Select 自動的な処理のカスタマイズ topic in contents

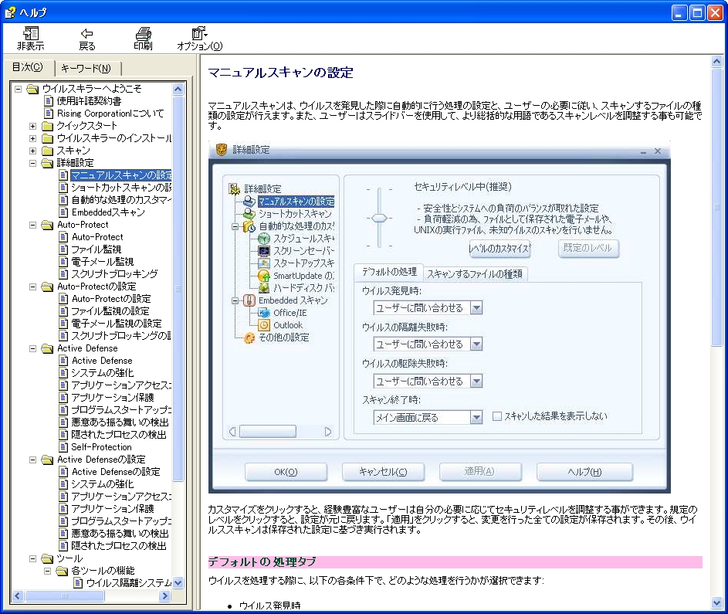click(122, 200)
